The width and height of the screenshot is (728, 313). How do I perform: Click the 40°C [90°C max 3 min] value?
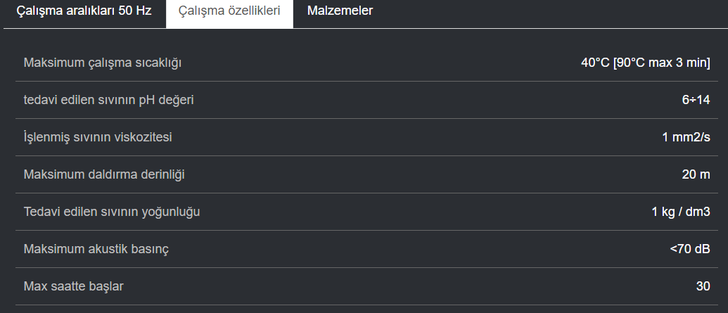click(x=646, y=63)
